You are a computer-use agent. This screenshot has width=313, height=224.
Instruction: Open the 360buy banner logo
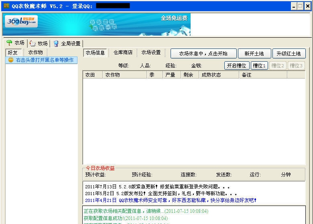[x=21, y=21]
